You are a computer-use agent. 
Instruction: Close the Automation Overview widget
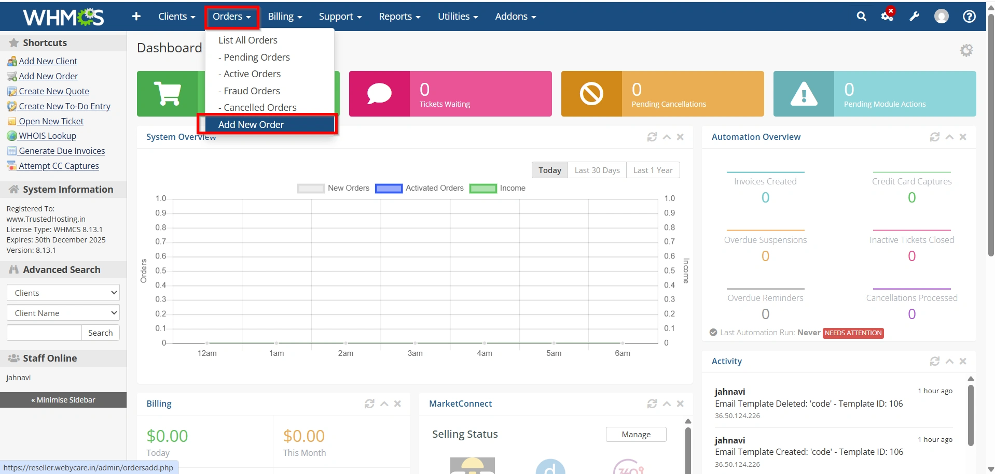tap(963, 137)
